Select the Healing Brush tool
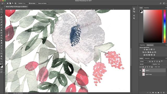This screenshot has width=167, height=94. 1,25
